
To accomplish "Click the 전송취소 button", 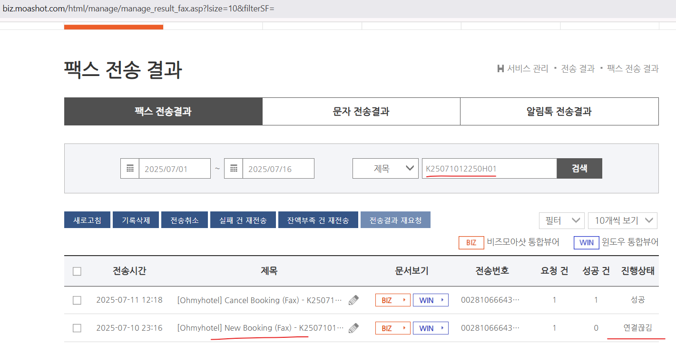I will 185,220.
